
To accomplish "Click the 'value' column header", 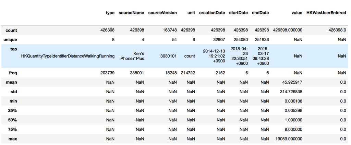I will pyautogui.click(x=297, y=13).
